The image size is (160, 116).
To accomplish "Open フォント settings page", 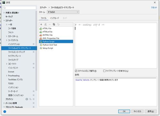I will (x=11, y=32).
